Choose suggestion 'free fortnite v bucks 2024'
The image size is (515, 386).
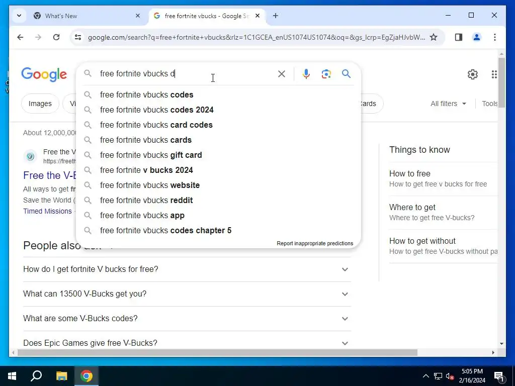[x=218, y=170]
